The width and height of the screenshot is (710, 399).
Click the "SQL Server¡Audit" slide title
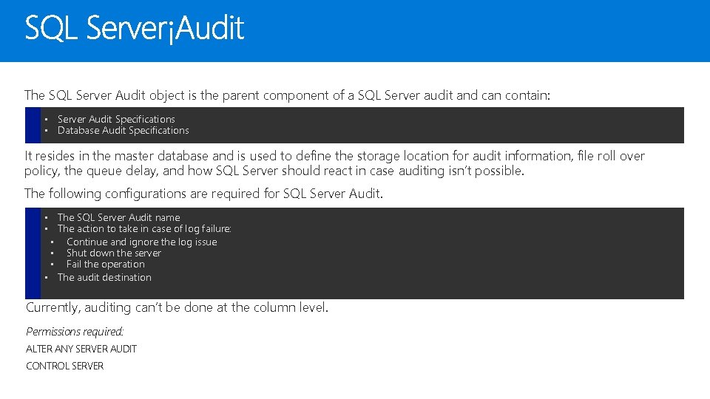pos(134,30)
